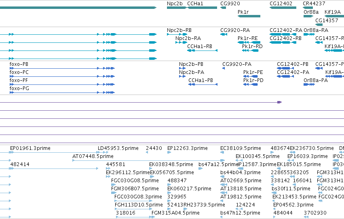Viewport: 344px width, 219px height.
Task: Open cDNA EK100345.5prime label
Action: point(257,156)
